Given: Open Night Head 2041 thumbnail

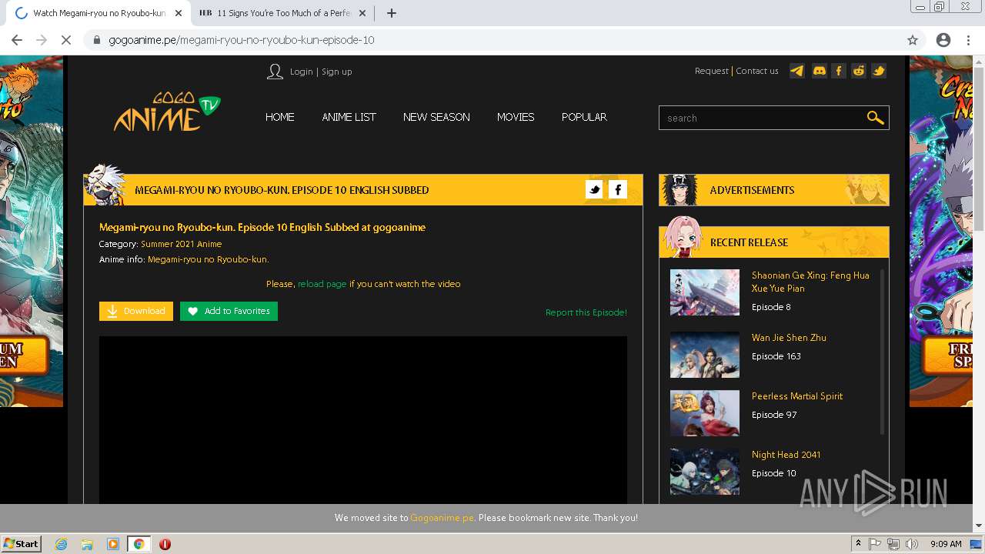Looking at the screenshot, I should tap(704, 472).
